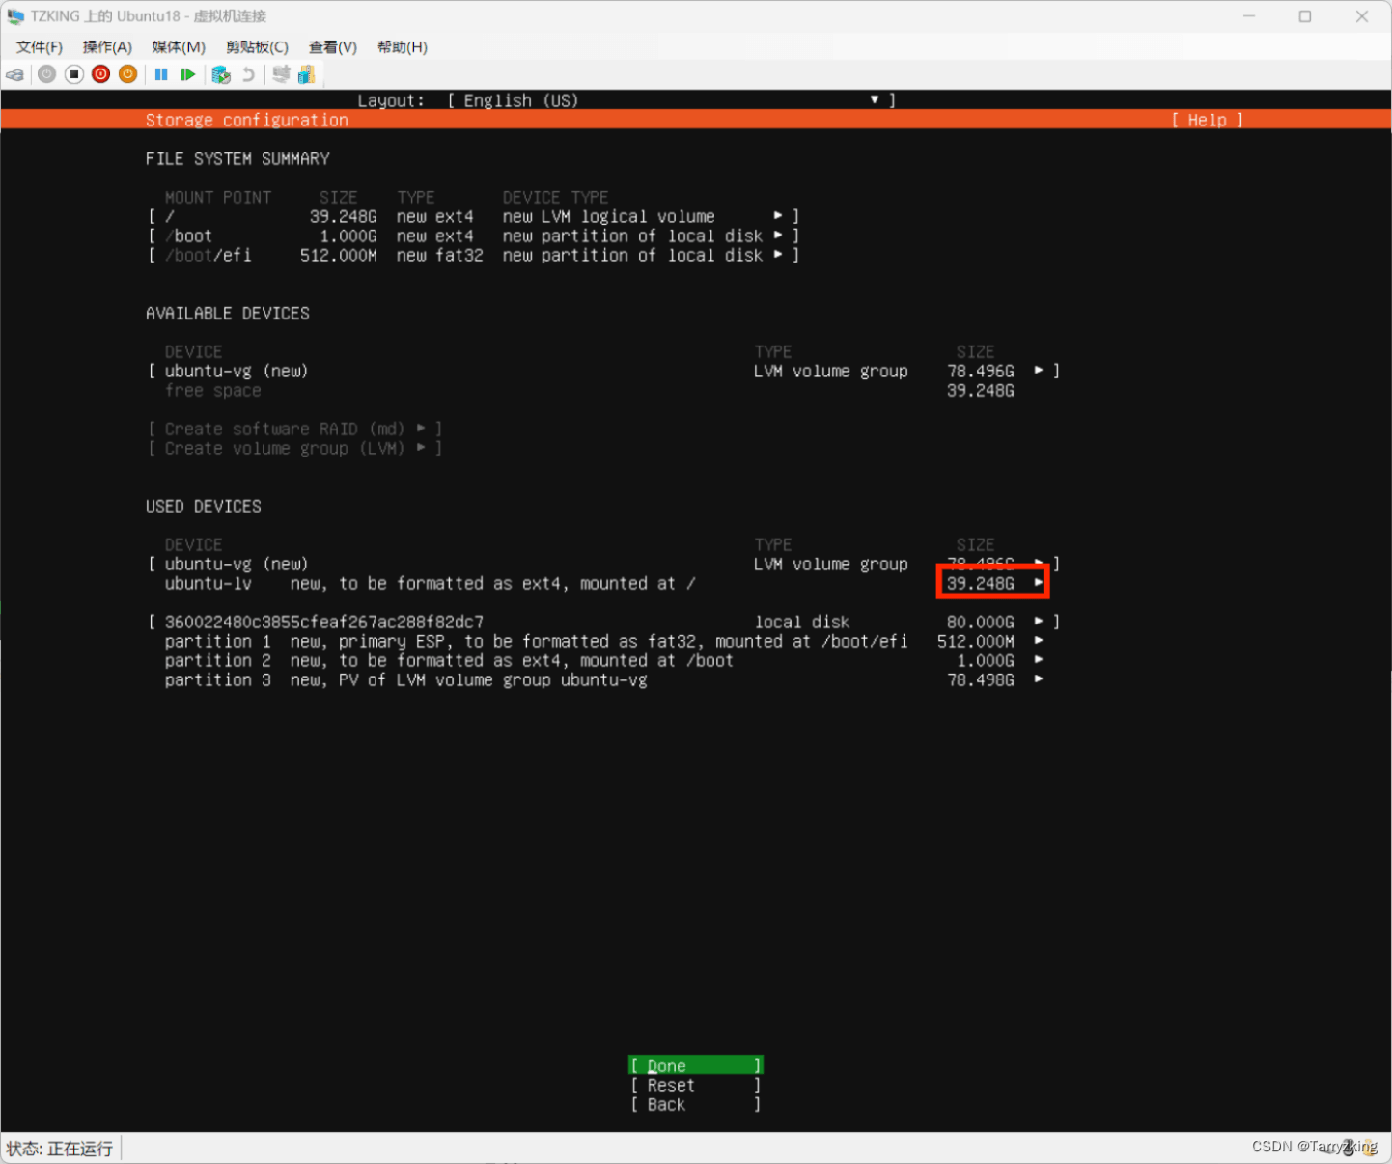Open the 媒体(M) menu
1392x1164 pixels.
[179, 47]
